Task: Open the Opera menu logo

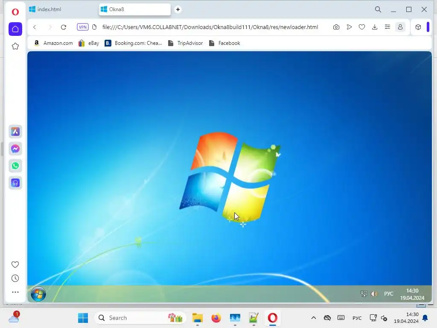Action: point(15,12)
